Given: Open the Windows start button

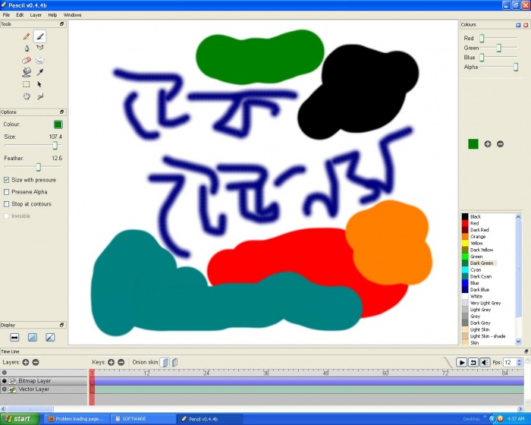Looking at the screenshot, I should point(20,419).
